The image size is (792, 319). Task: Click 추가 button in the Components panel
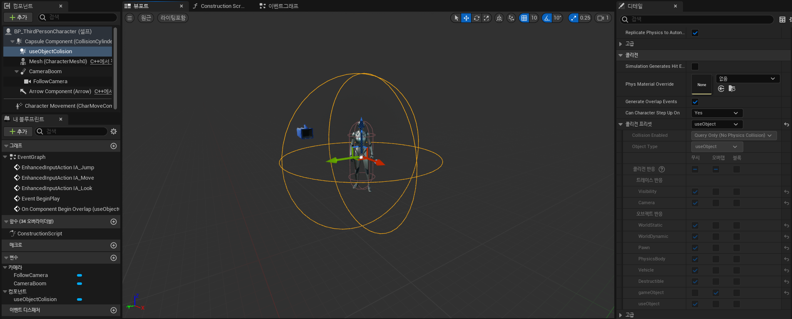coord(18,17)
